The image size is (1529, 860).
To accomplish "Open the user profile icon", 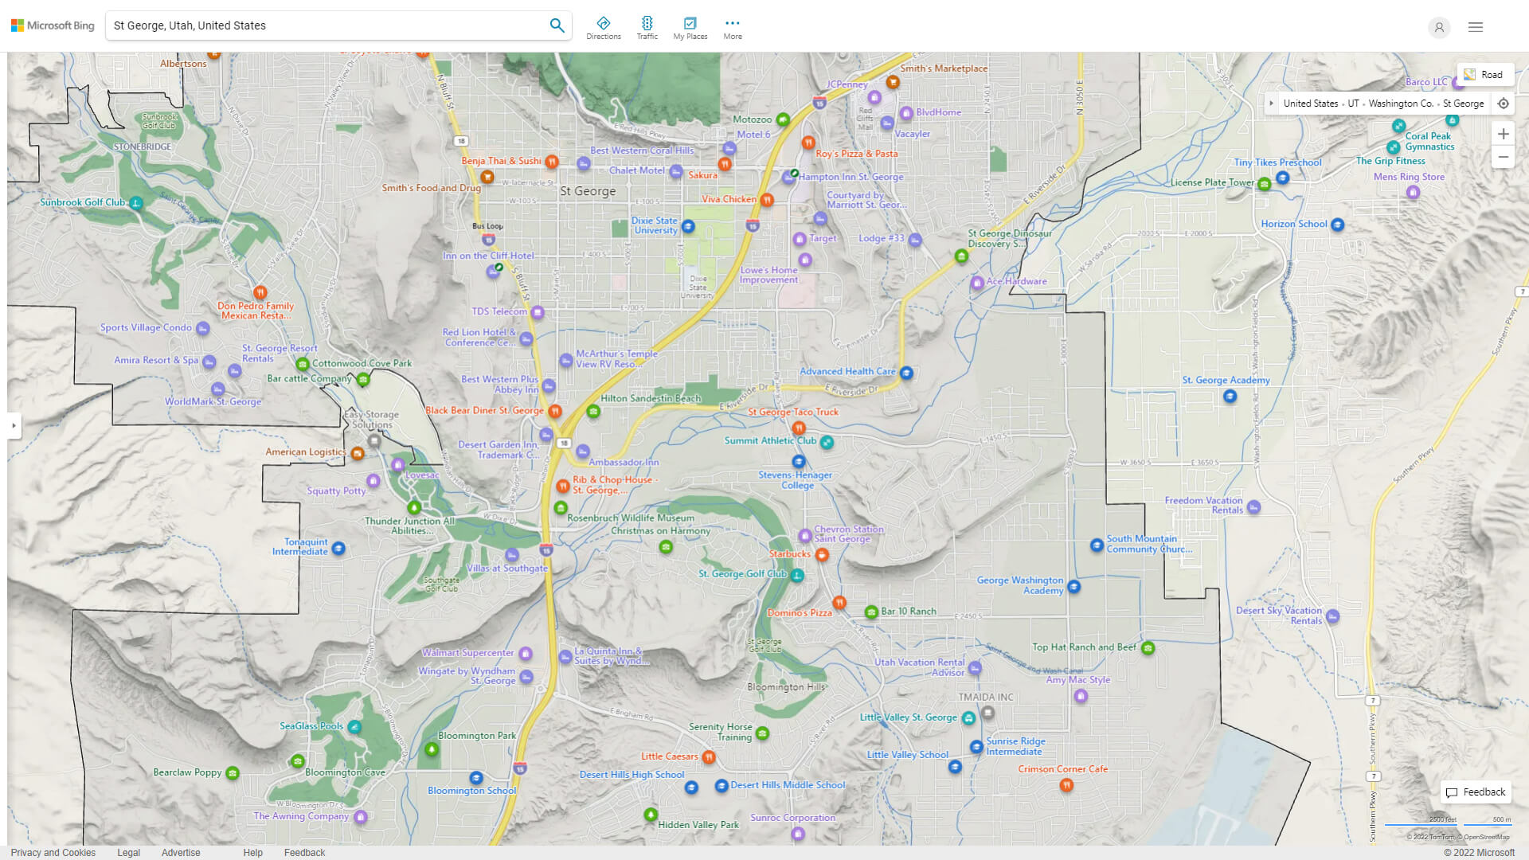I will pyautogui.click(x=1439, y=28).
